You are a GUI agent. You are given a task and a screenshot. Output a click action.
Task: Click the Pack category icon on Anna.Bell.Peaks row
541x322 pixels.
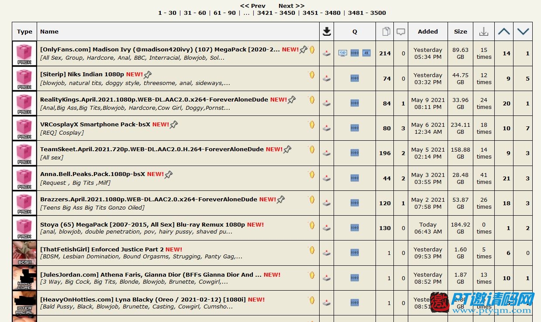[x=24, y=178]
